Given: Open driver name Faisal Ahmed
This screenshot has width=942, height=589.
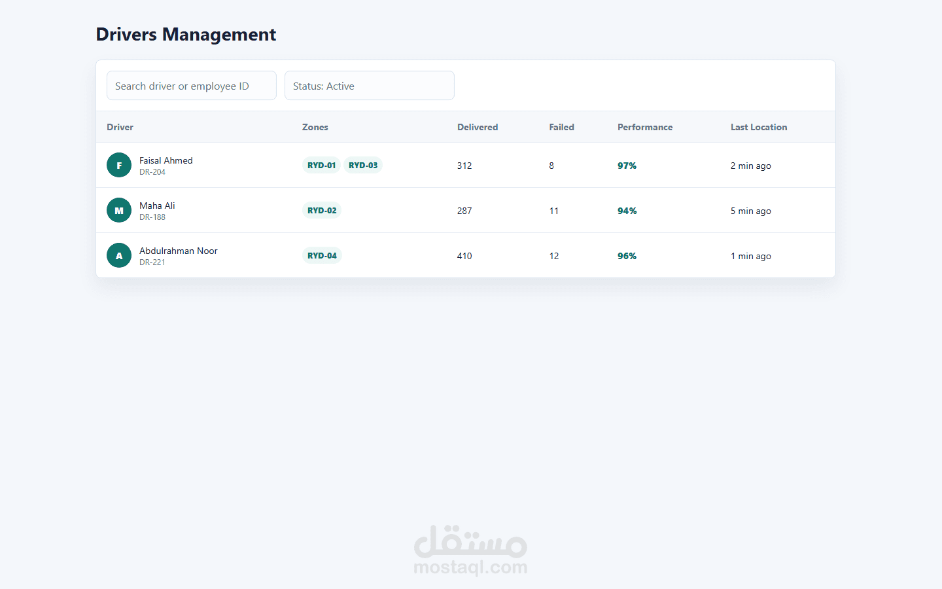Looking at the screenshot, I should (x=166, y=160).
